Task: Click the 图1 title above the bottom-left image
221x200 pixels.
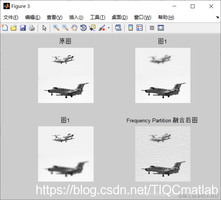Action: tap(65, 120)
